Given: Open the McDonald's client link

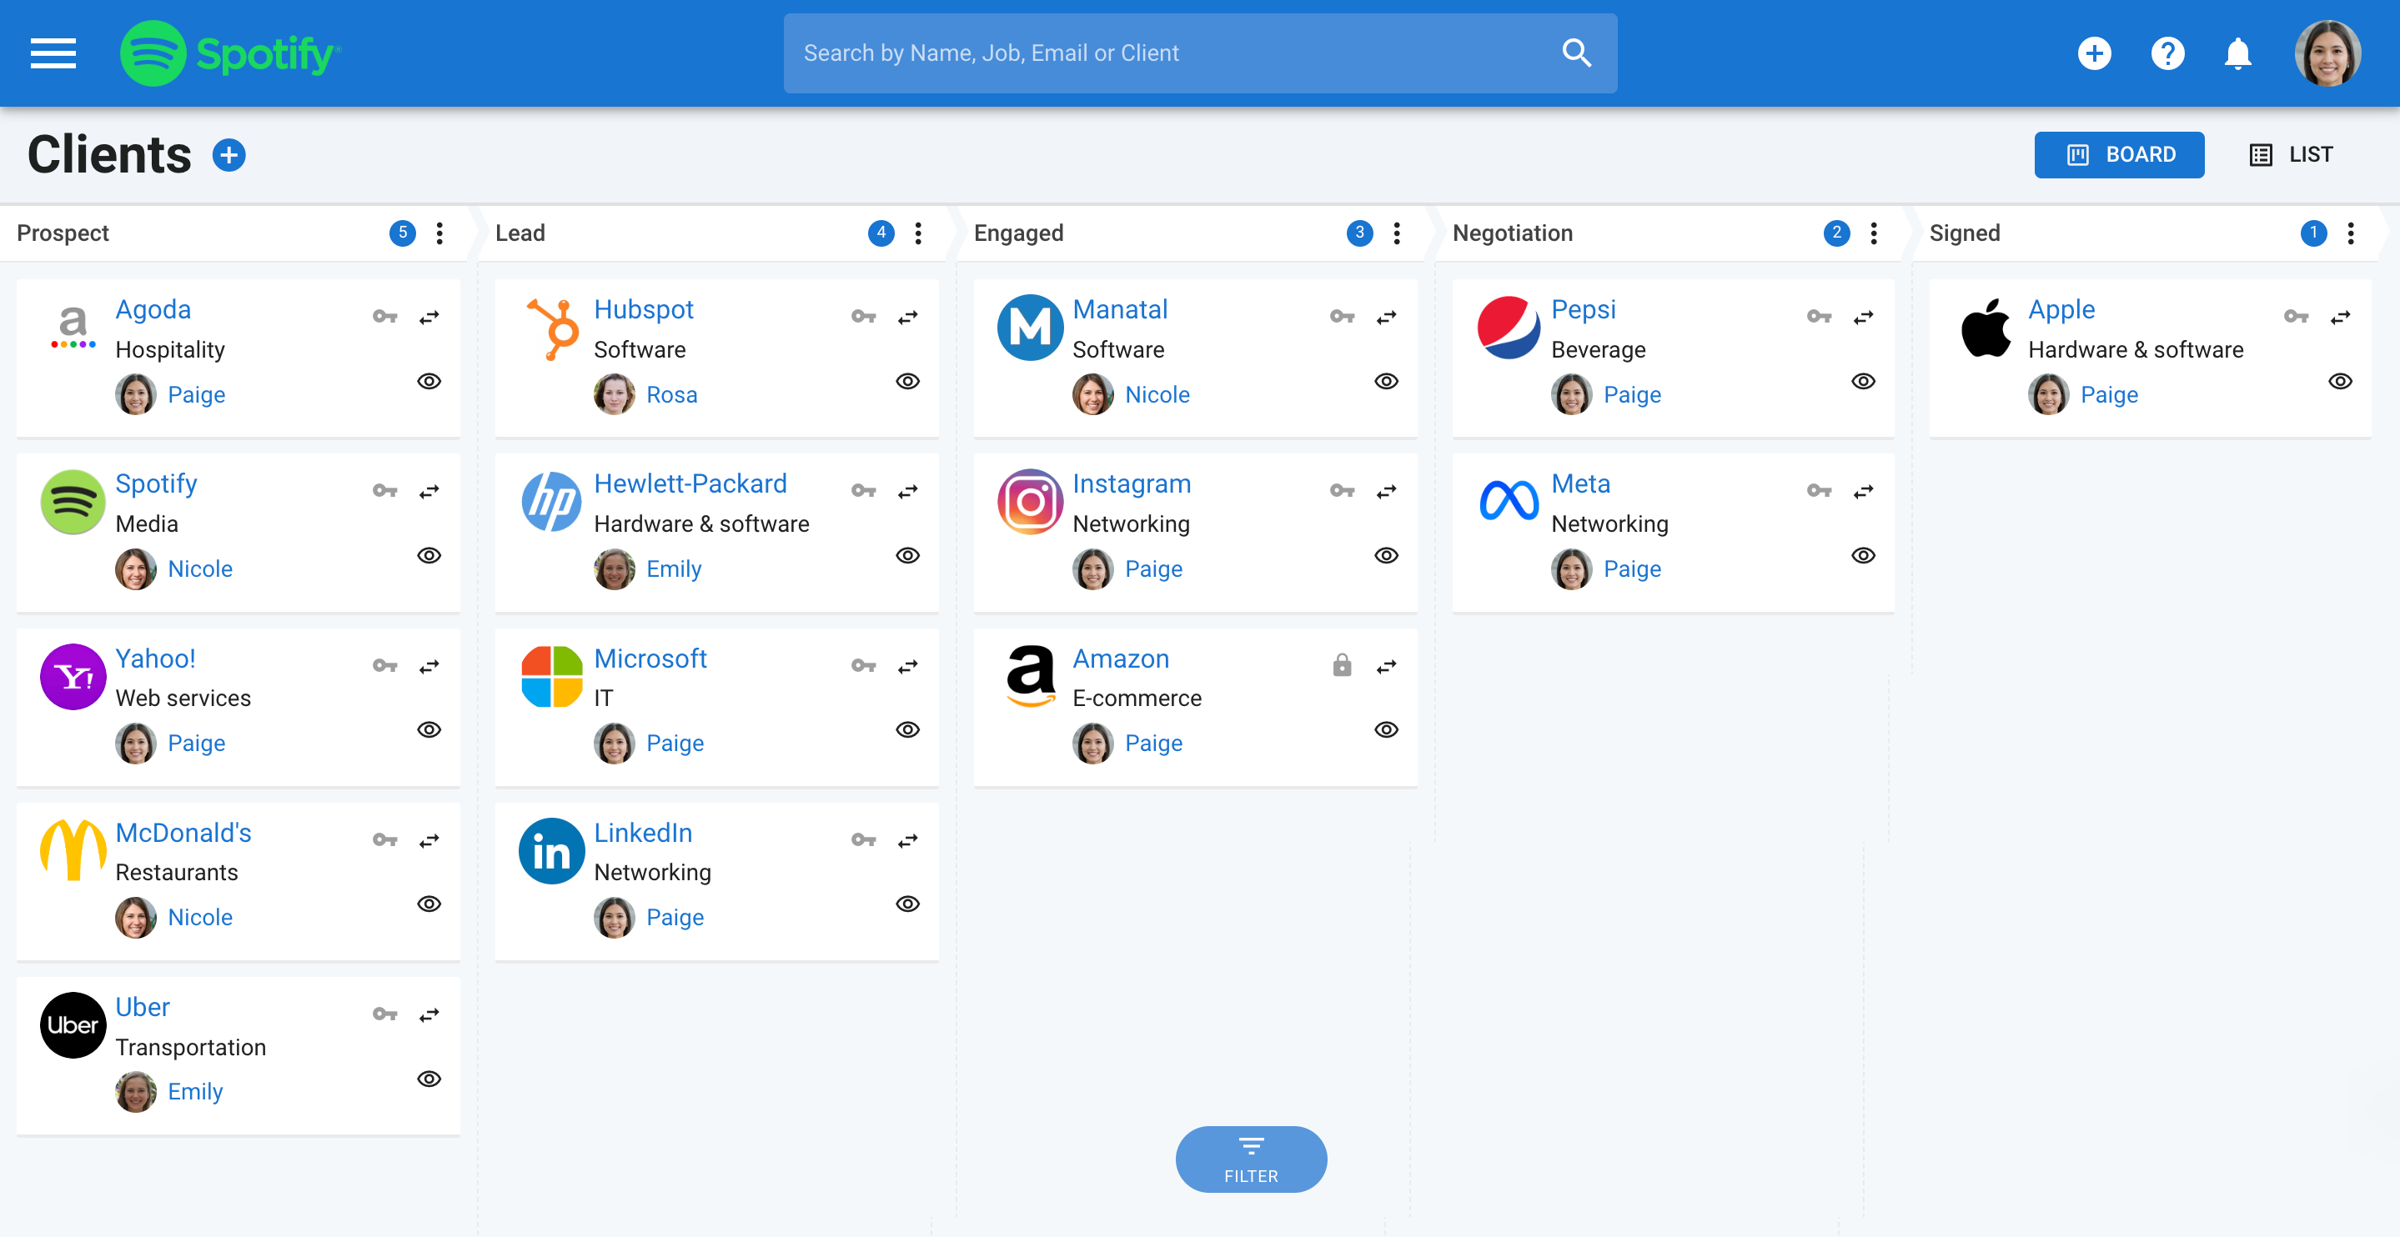Looking at the screenshot, I should pos(183,832).
